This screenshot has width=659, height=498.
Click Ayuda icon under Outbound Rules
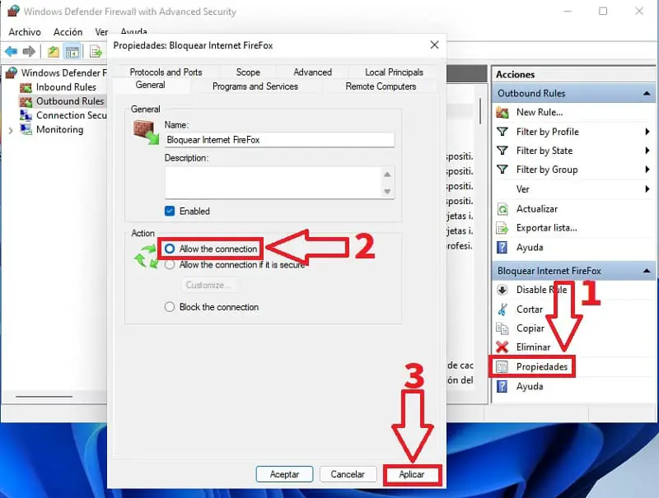(502, 247)
